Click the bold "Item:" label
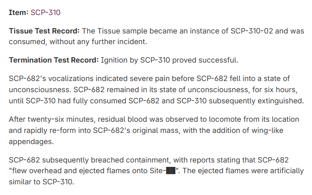The width and height of the screenshot is (312, 195). tap(18, 13)
